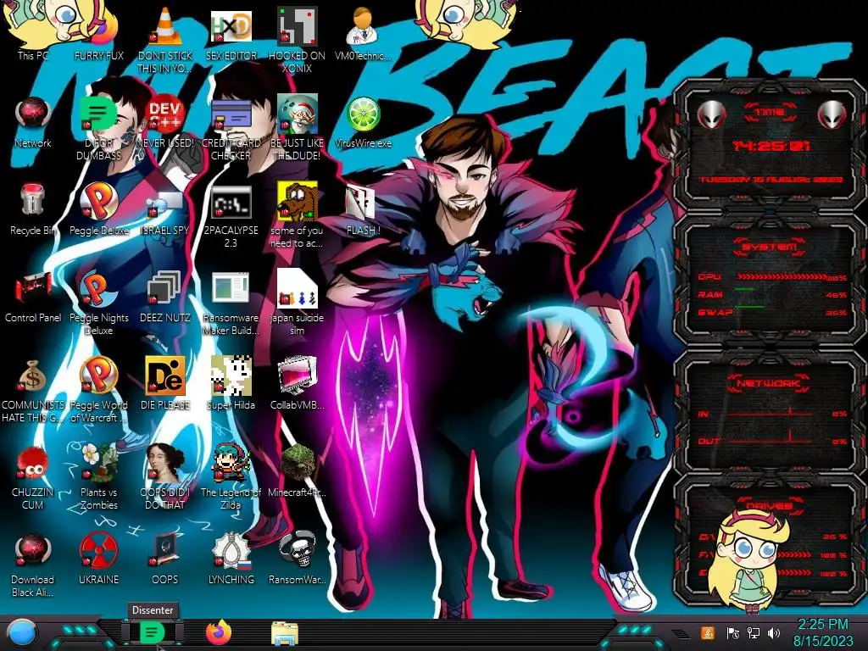Launch the HOOKED ON XONIX game shortcut
868x651 pixels.
297,37
